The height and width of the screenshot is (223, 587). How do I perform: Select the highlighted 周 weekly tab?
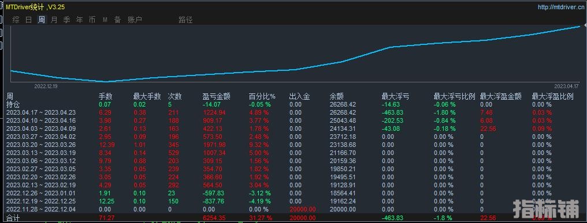coord(41,20)
